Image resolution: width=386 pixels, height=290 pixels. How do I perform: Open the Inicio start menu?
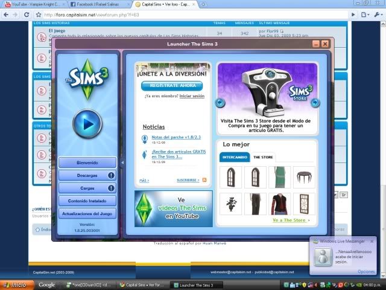17,285
